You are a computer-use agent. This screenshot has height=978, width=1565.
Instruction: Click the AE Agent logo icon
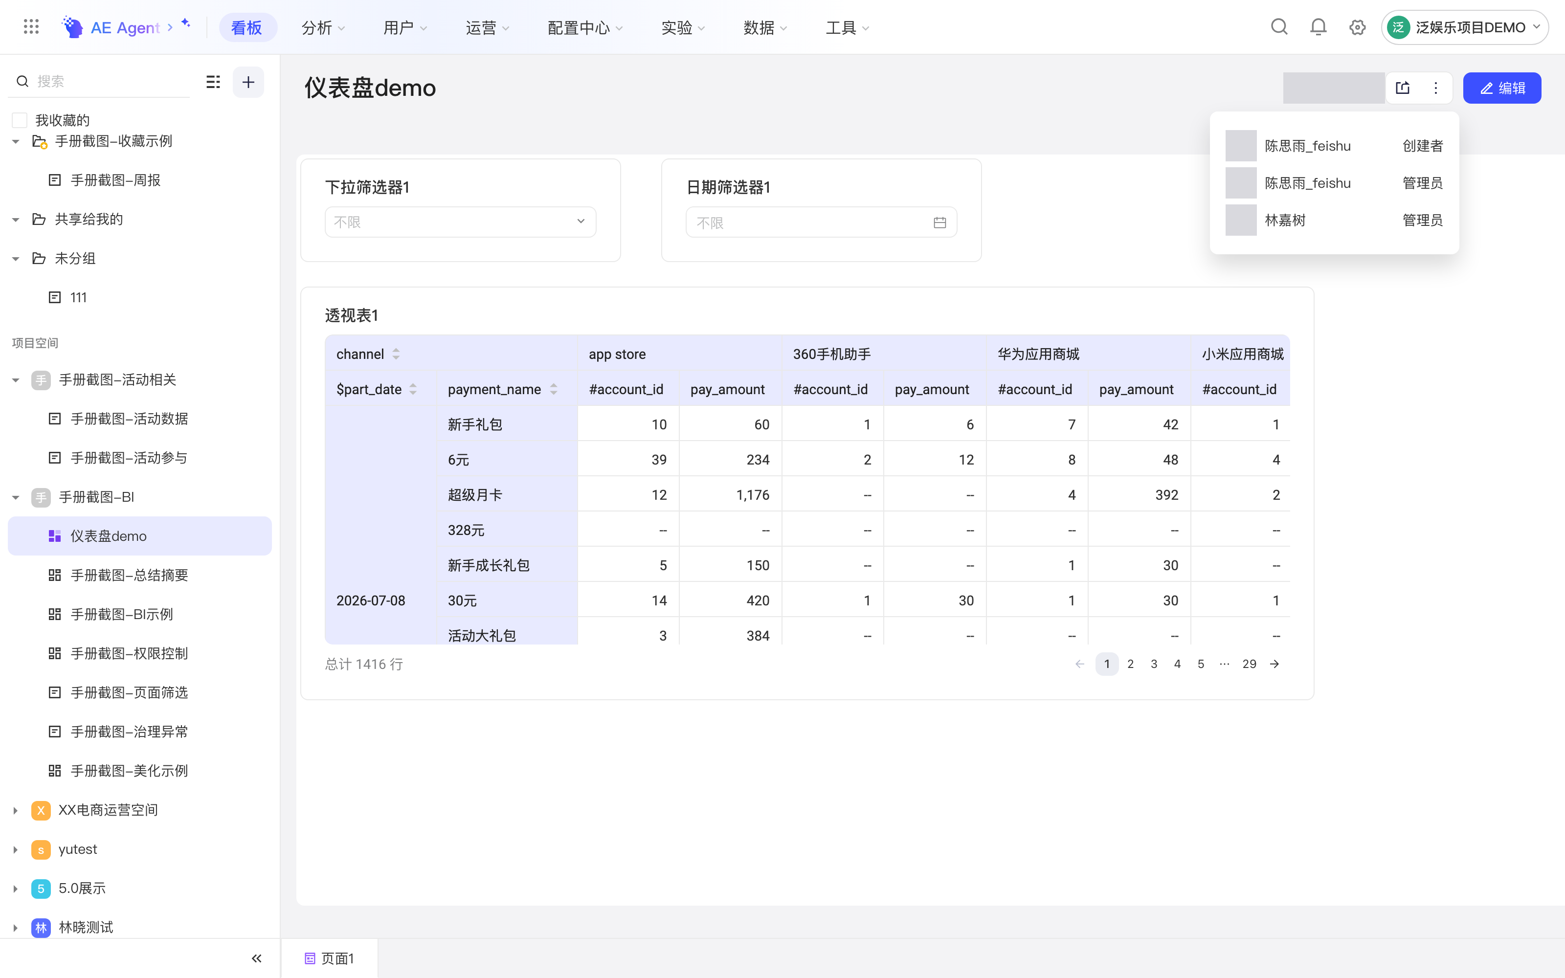[72, 27]
